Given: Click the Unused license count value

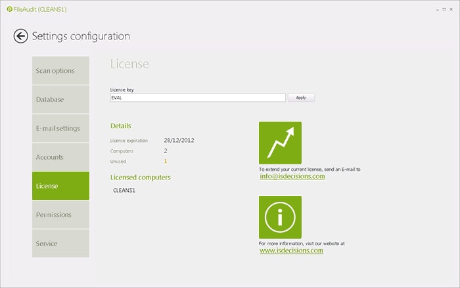Looking at the screenshot, I should 166,161.
